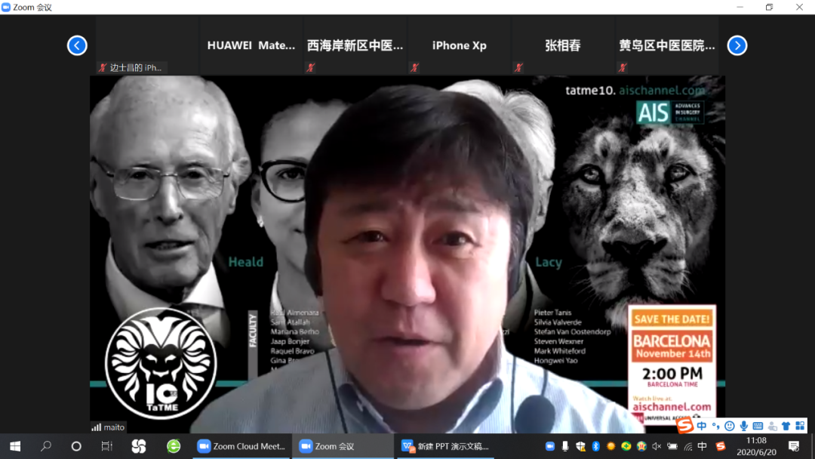The width and height of the screenshot is (815, 459).
Task: Toggle Chinese/English 中 on the Sogou toolbar
Action: pyautogui.click(x=702, y=426)
